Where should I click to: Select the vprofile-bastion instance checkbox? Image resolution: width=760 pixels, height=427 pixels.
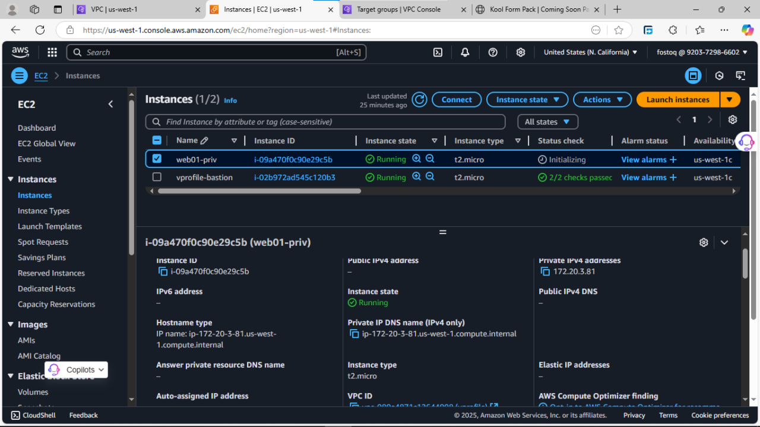click(157, 177)
